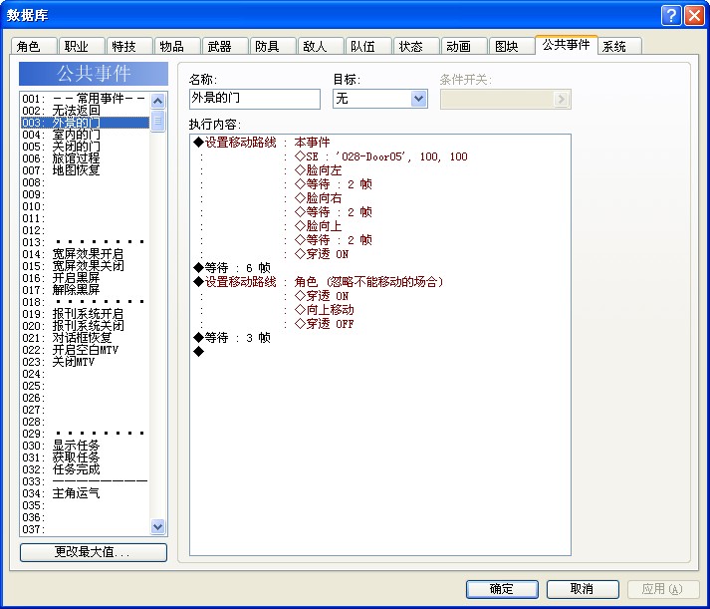
Task: Click the event list scroll down arrow
Action: [x=157, y=526]
